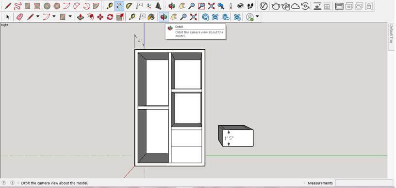Open the Default Tray side tab
Image resolution: width=396 pixels, height=188 pixels.
click(x=392, y=37)
